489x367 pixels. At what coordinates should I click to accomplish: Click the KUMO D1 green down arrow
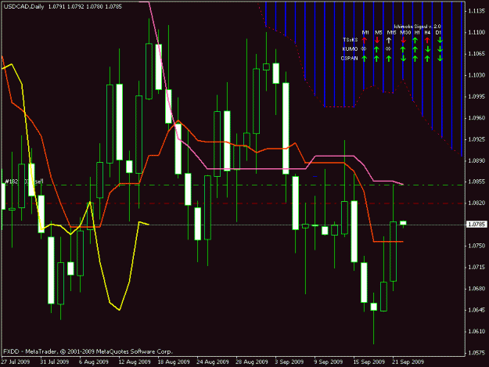tap(440, 49)
